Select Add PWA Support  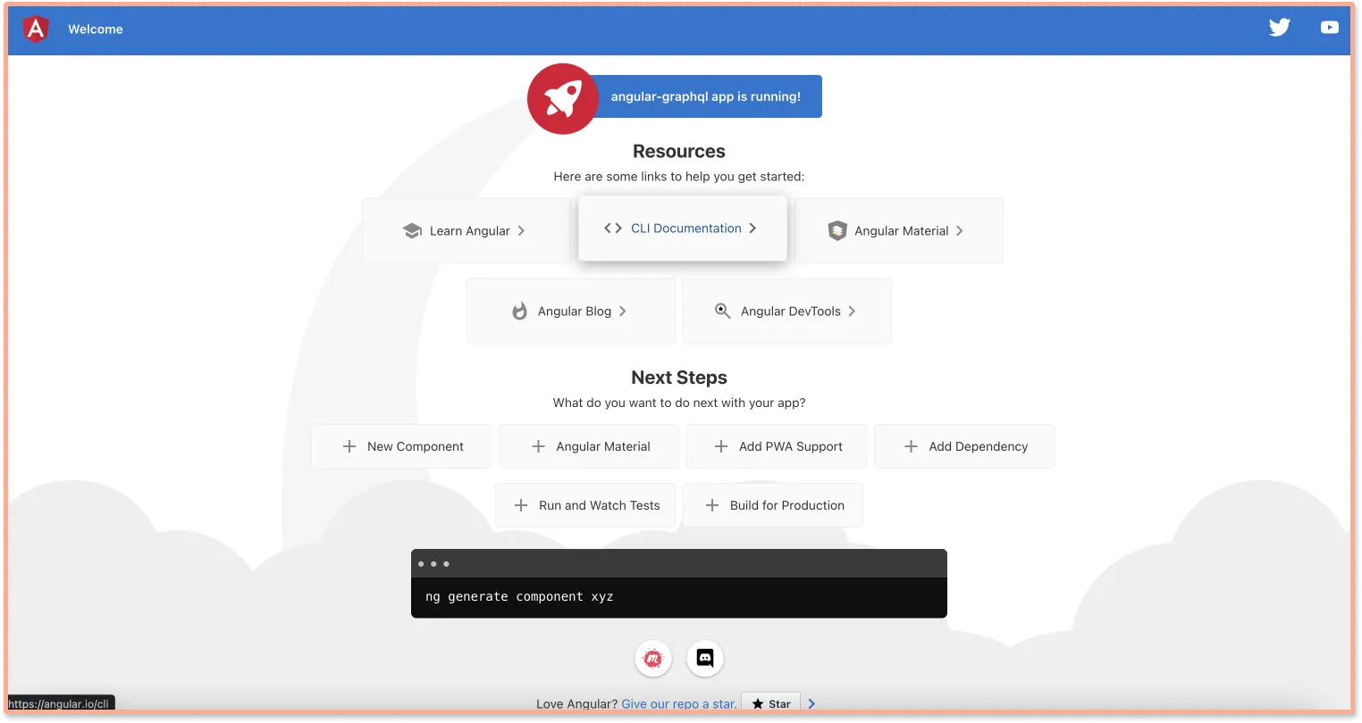777,446
